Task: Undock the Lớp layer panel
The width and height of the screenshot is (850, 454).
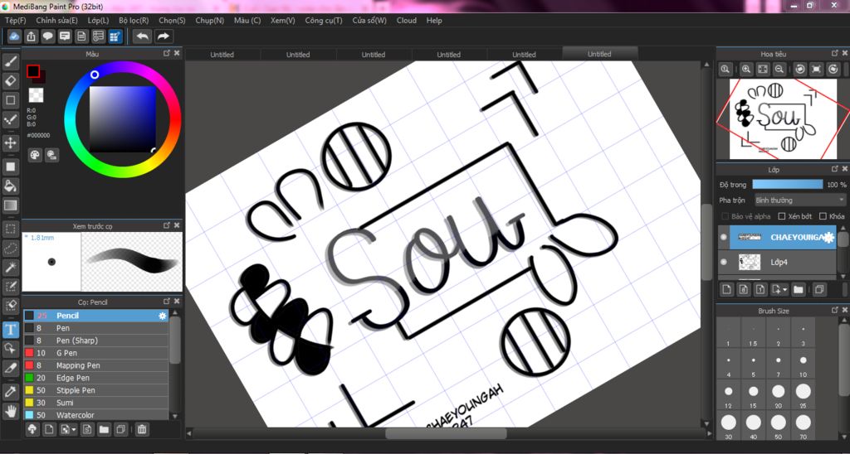Action: [835, 169]
